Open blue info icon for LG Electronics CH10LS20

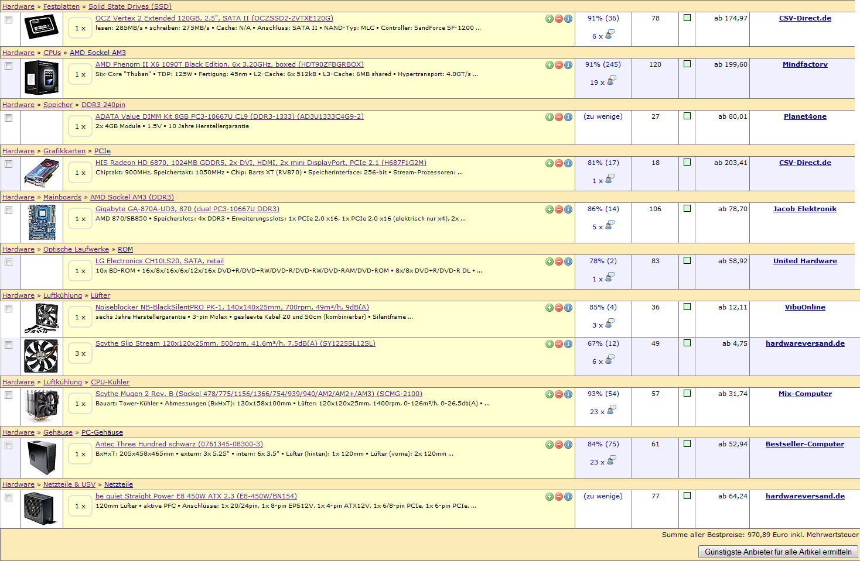(568, 261)
